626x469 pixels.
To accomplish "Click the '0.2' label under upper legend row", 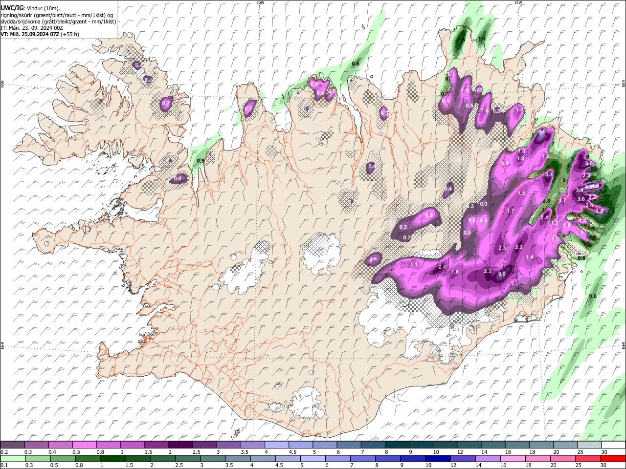I will 3,452.
